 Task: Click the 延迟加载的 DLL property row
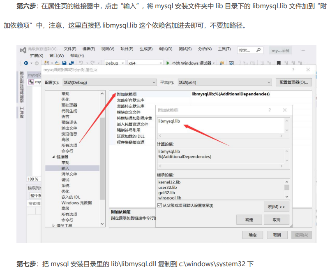[133, 136]
